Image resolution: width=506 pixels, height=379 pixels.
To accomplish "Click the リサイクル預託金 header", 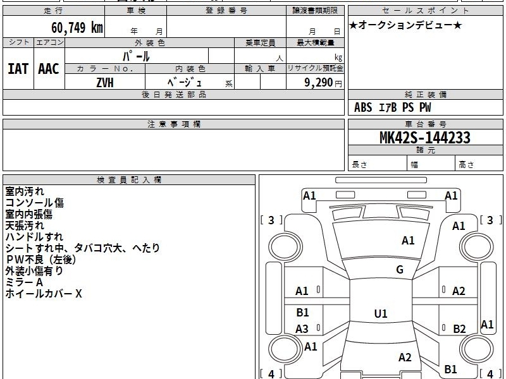I will pyautogui.click(x=315, y=69).
